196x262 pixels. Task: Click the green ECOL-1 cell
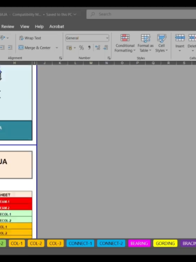(16, 214)
